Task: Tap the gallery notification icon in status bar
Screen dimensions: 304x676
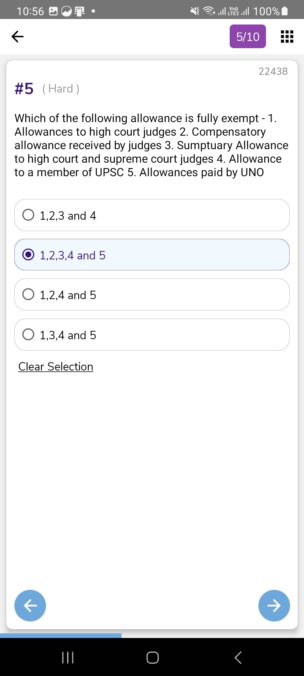Action: [x=54, y=11]
